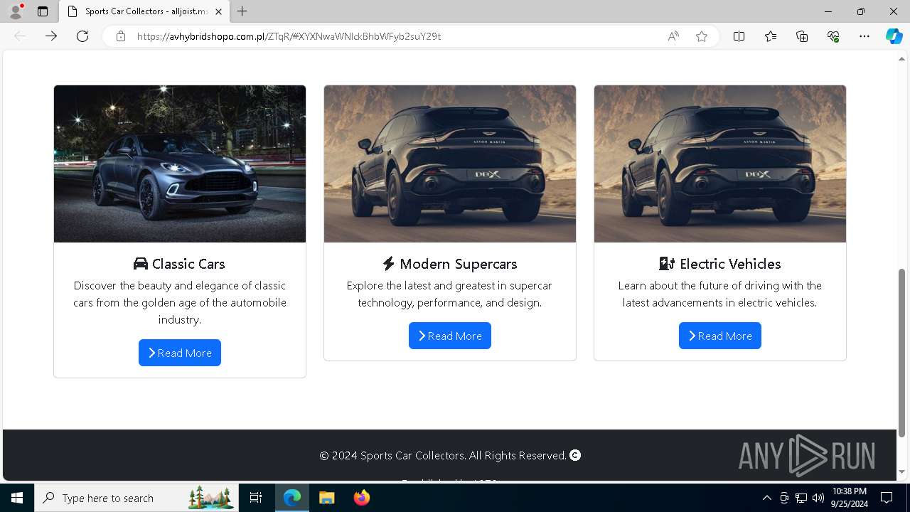910x512 pixels.
Task: Go forward with the forward arrow
Action: pyautogui.click(x=51, y=36)
